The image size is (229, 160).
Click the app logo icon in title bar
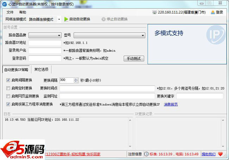pos(5,4)
